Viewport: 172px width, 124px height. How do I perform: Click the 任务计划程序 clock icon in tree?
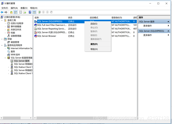click(x=9, y=23)
